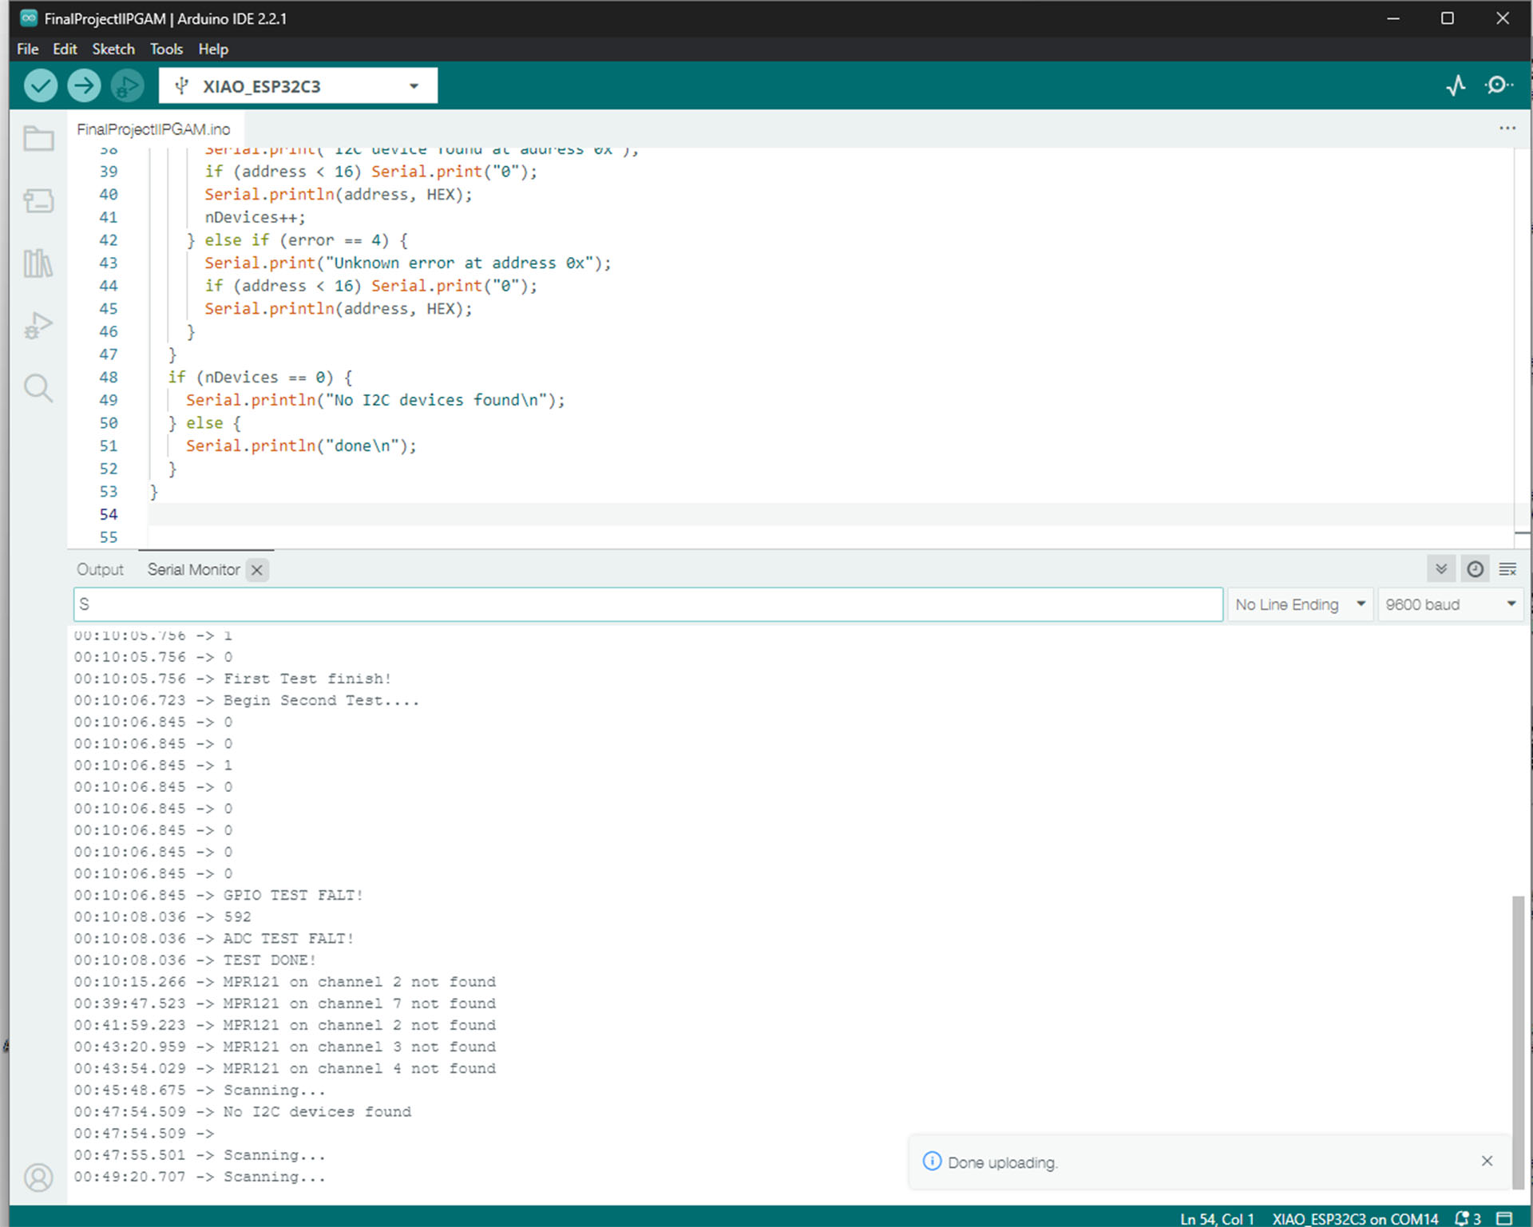Clear the serial monitor output

(1507, 569)
